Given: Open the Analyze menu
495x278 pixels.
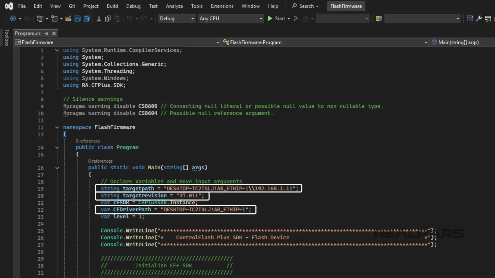Looking at the screenshot, I should pos(174,6).
